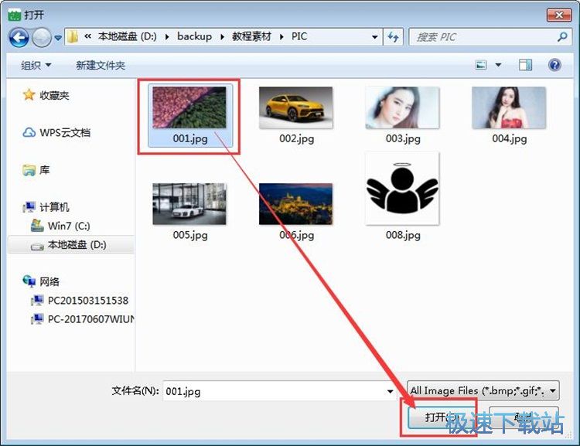Expand the arrow after backup in path
The height and width of the screenshot is (446, 580).
pos(222,37)
